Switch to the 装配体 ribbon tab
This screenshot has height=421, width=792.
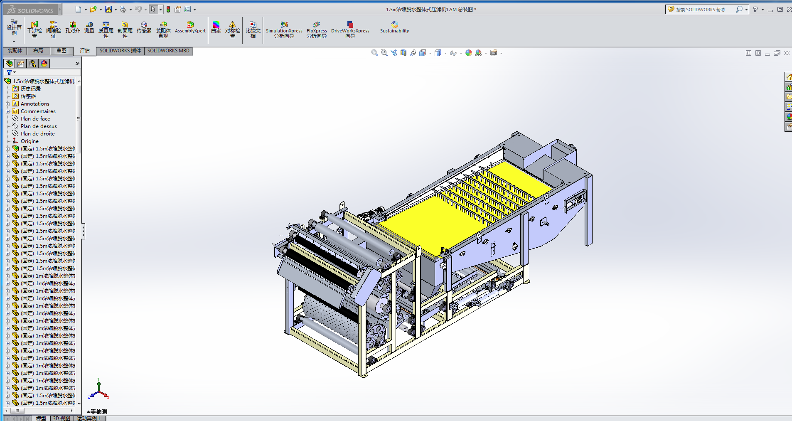click(15, 51)
